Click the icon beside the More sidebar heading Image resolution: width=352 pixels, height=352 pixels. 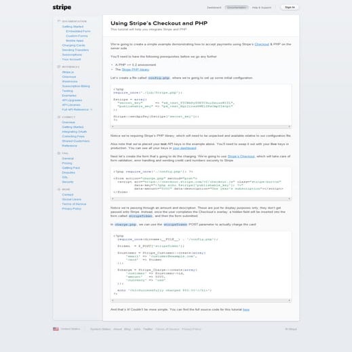tap(59, 189)
